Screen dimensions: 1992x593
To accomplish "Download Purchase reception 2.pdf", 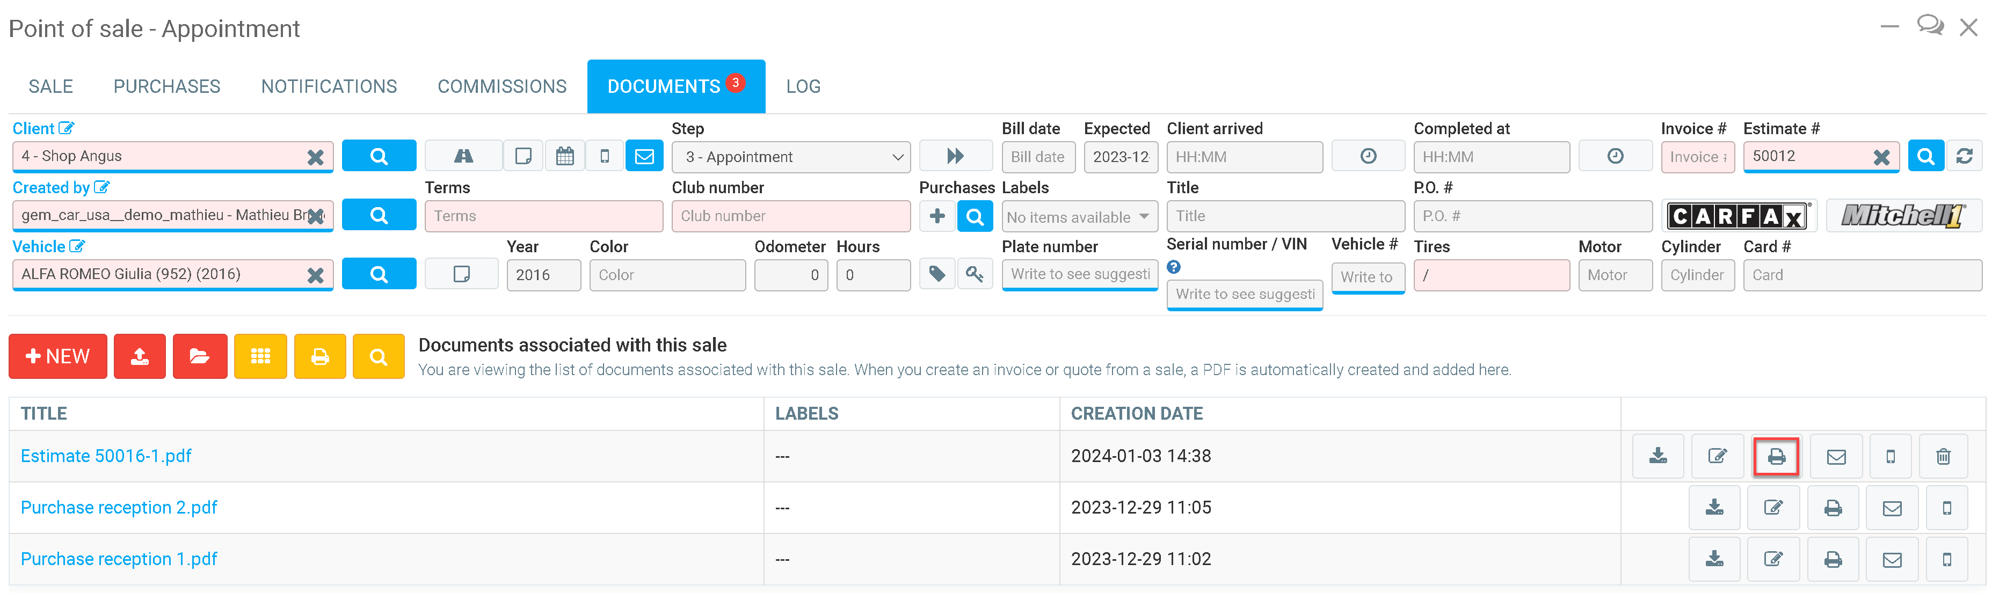I will [x=1714, y=508].
